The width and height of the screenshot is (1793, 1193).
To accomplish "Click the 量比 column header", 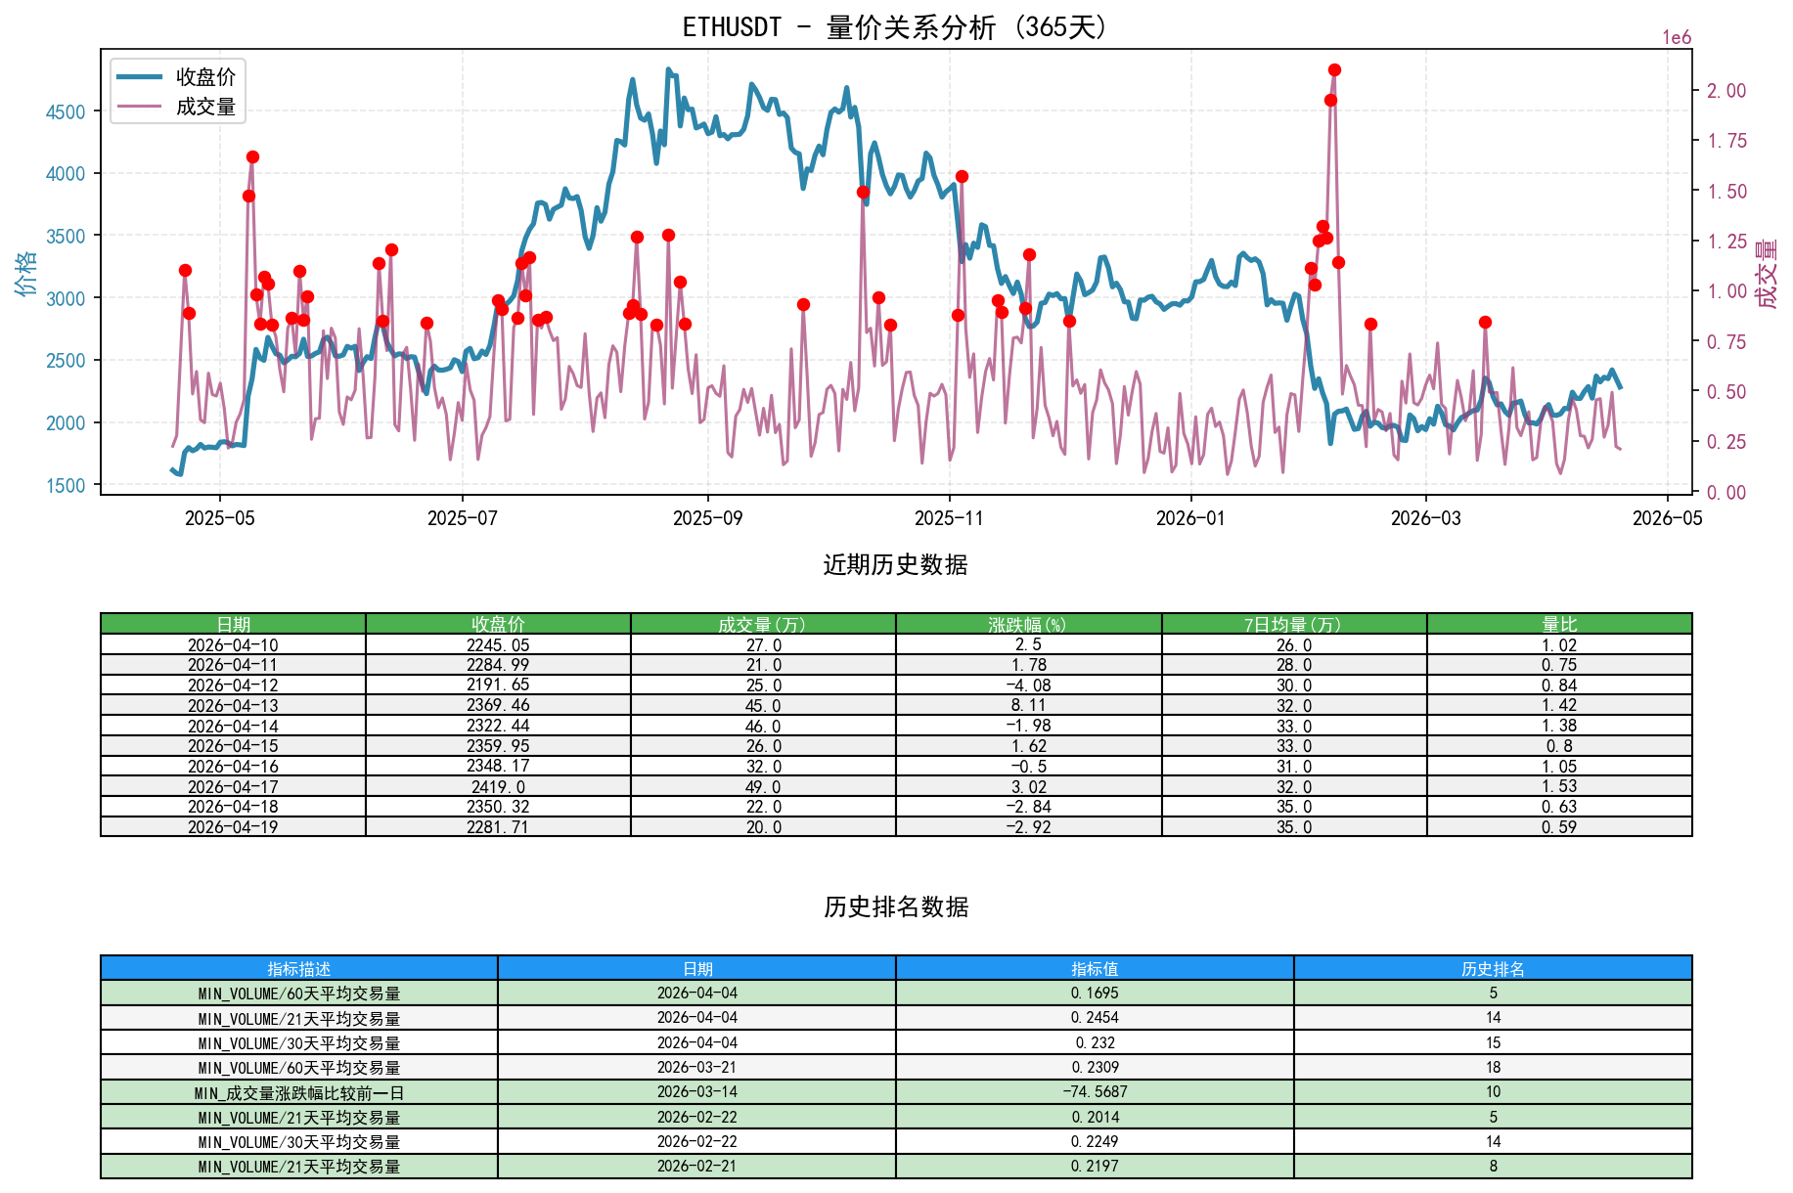I will pos(1559,624).
